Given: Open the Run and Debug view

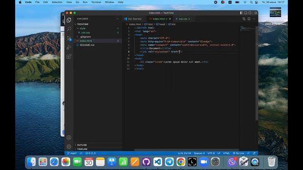Looking at the screenshot, I should point(69,47).
